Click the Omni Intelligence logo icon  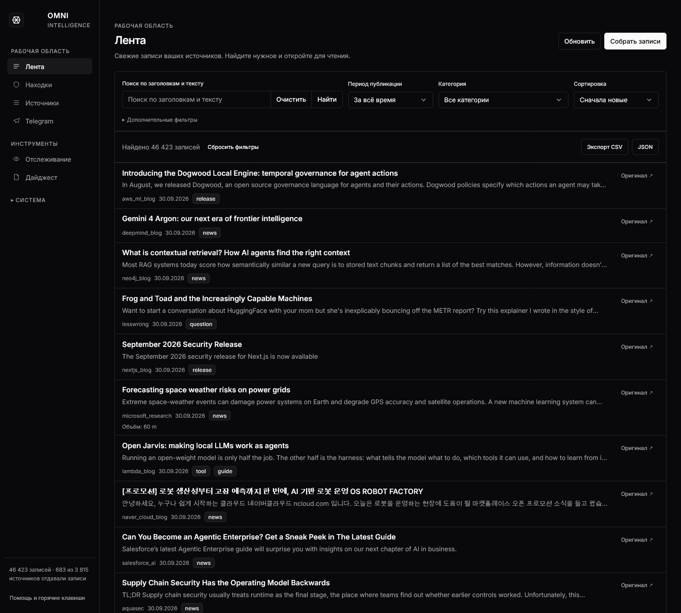click(x=16, y=20)
